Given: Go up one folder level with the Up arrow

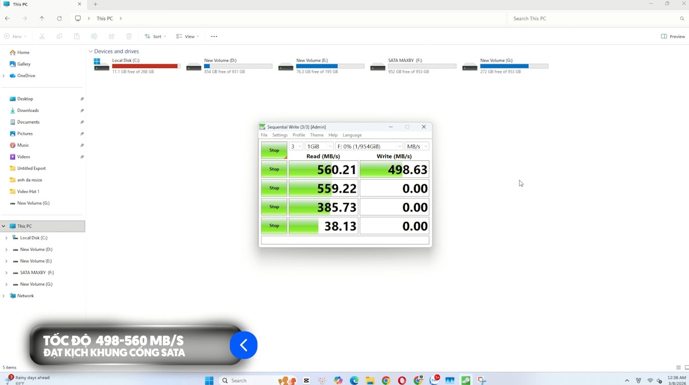Looking at the screenshot, I should point(42,19).
